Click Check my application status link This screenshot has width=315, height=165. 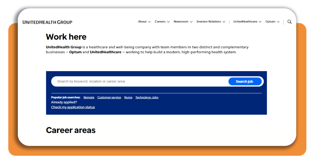(73, 107)
